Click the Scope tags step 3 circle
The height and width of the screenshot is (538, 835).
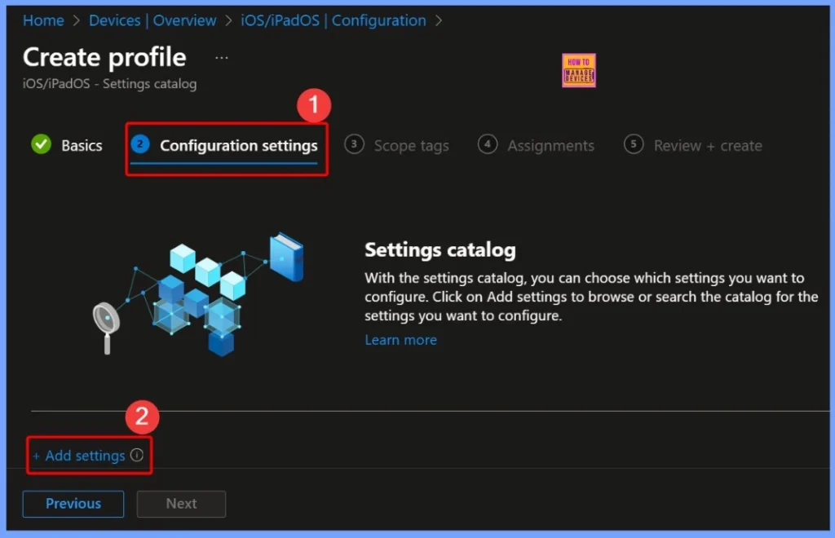point(354,145)
